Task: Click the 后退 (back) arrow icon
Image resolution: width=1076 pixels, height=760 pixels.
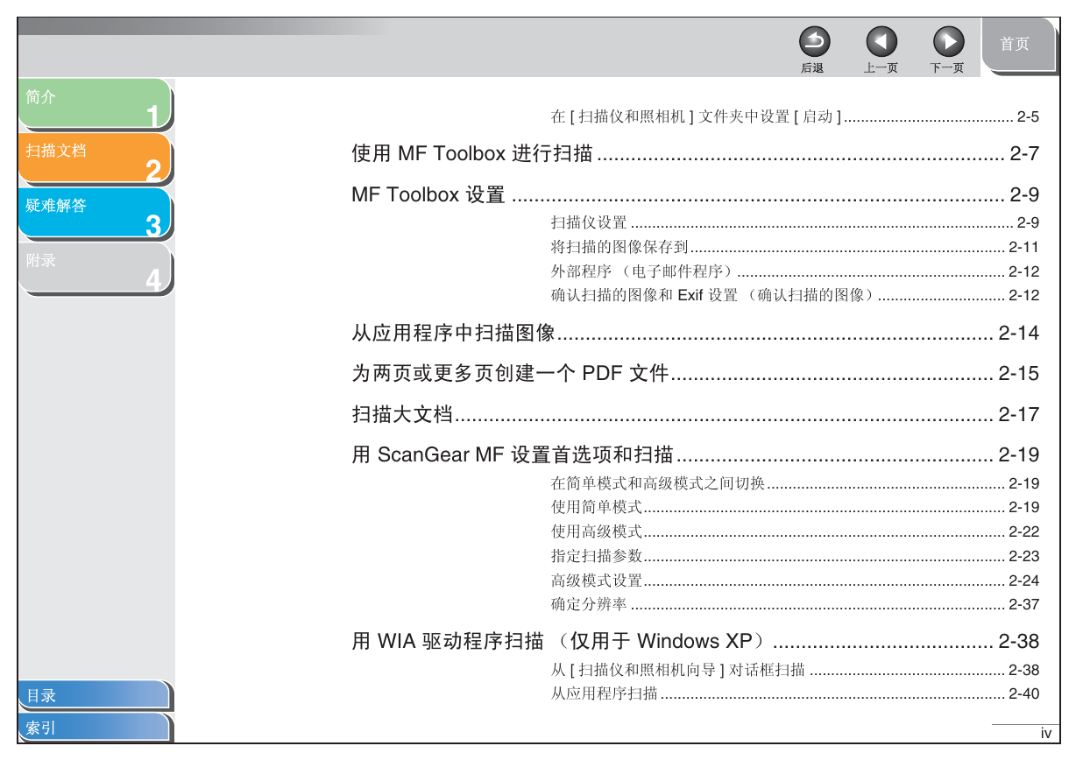Action: [x=813, y=41]
